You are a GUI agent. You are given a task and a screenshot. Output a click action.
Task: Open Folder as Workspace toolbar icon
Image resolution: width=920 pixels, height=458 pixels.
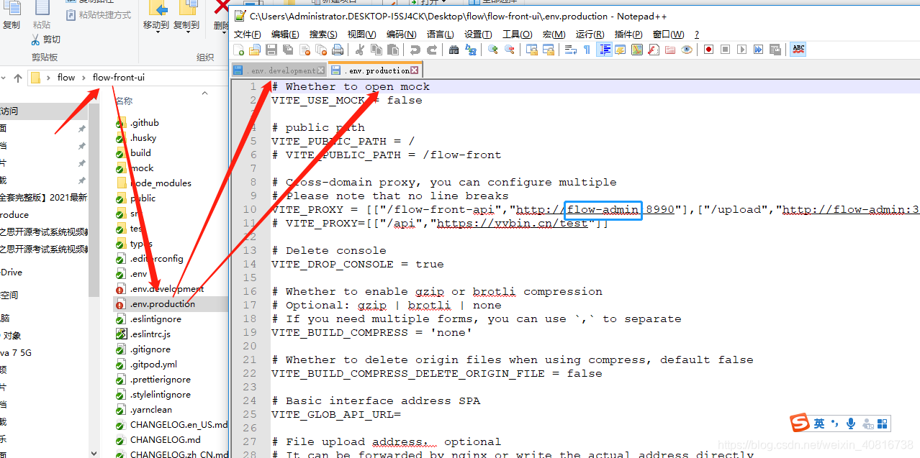[x=670, y=50]
